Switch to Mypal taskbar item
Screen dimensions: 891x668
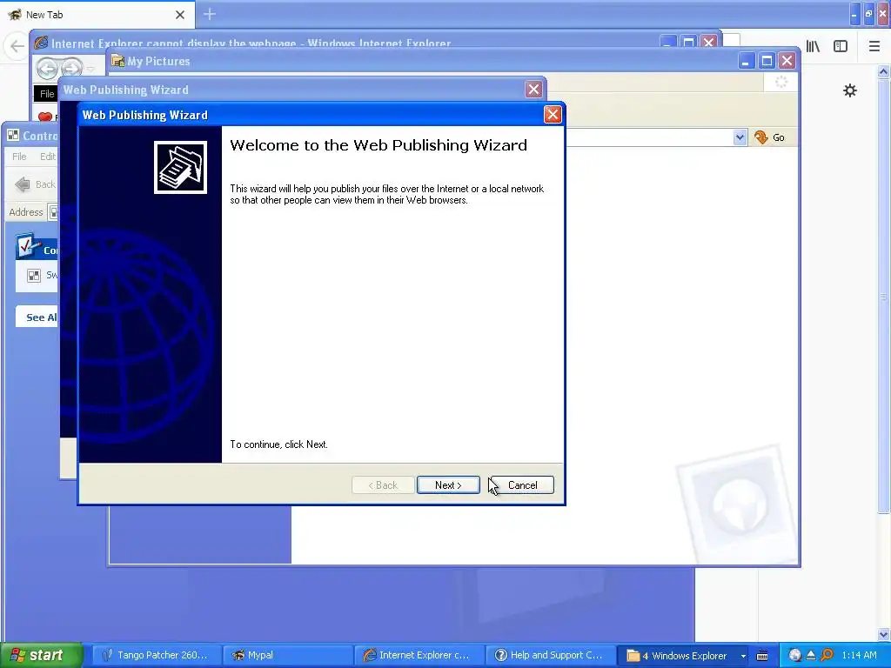(x=287, y=655)
